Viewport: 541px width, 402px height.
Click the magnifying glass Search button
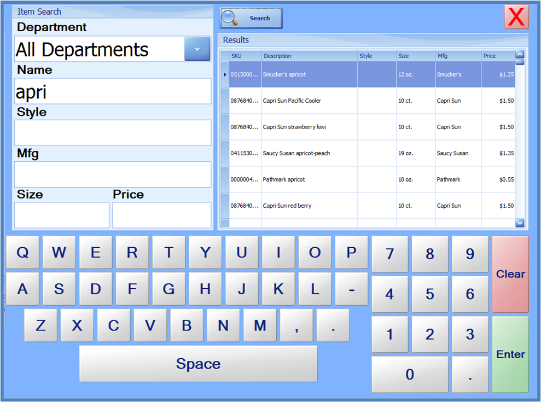tap(251, 18)
